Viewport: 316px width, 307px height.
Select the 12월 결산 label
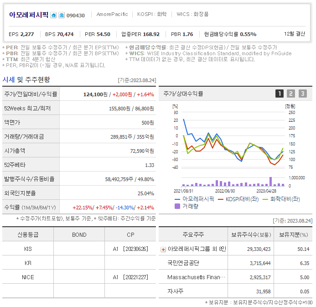click(x=295, y=34)
